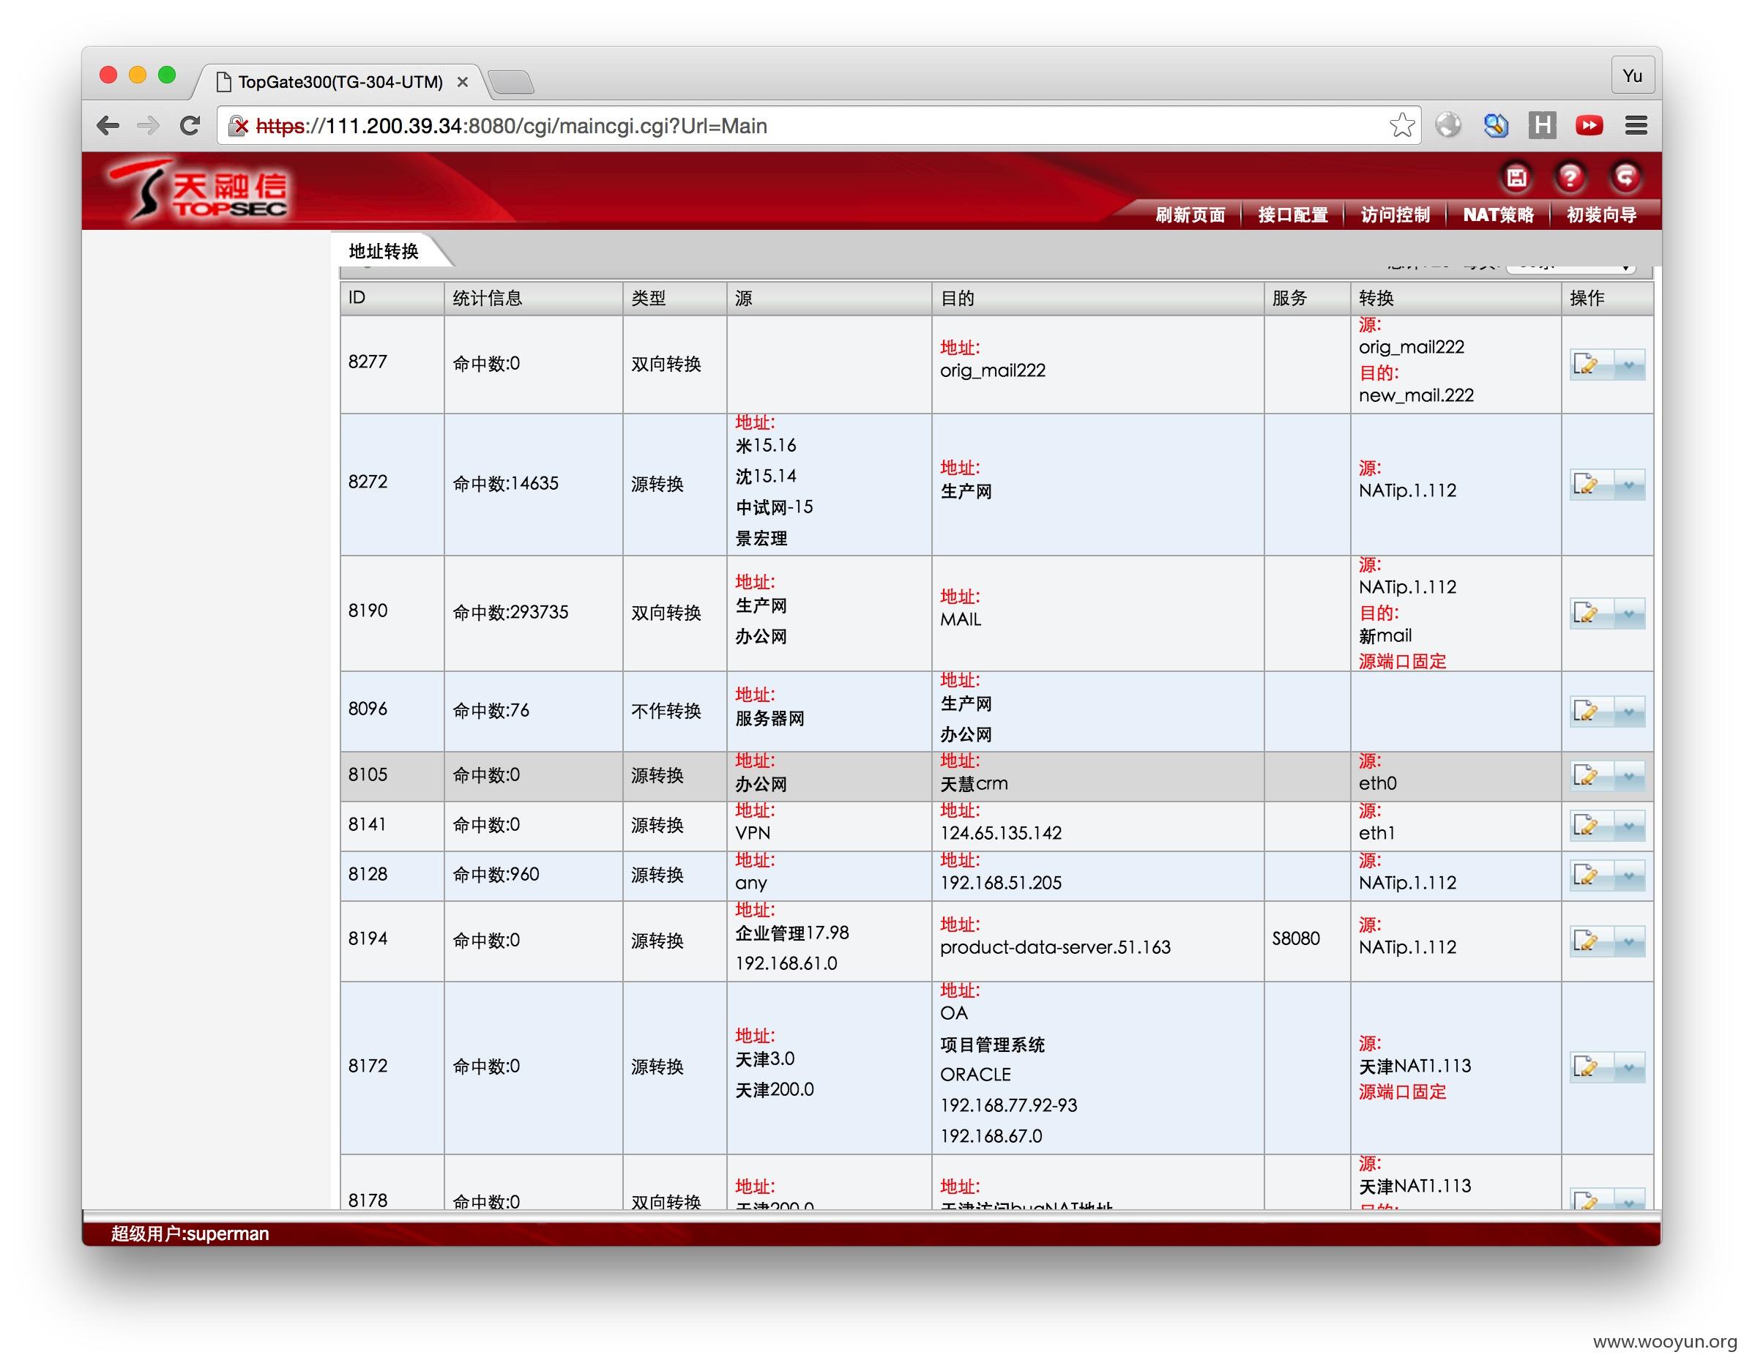
Task: Click 天慧crm destination in row 8105
Action: (x=974, y=784)
